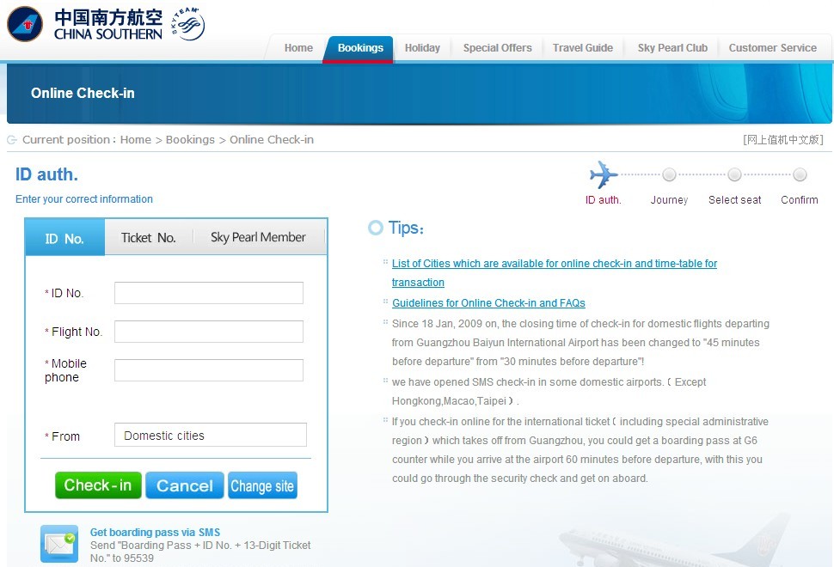The image size is (834, 567).
Task: Open the Holiday menu tab
Action: [422, 48]
